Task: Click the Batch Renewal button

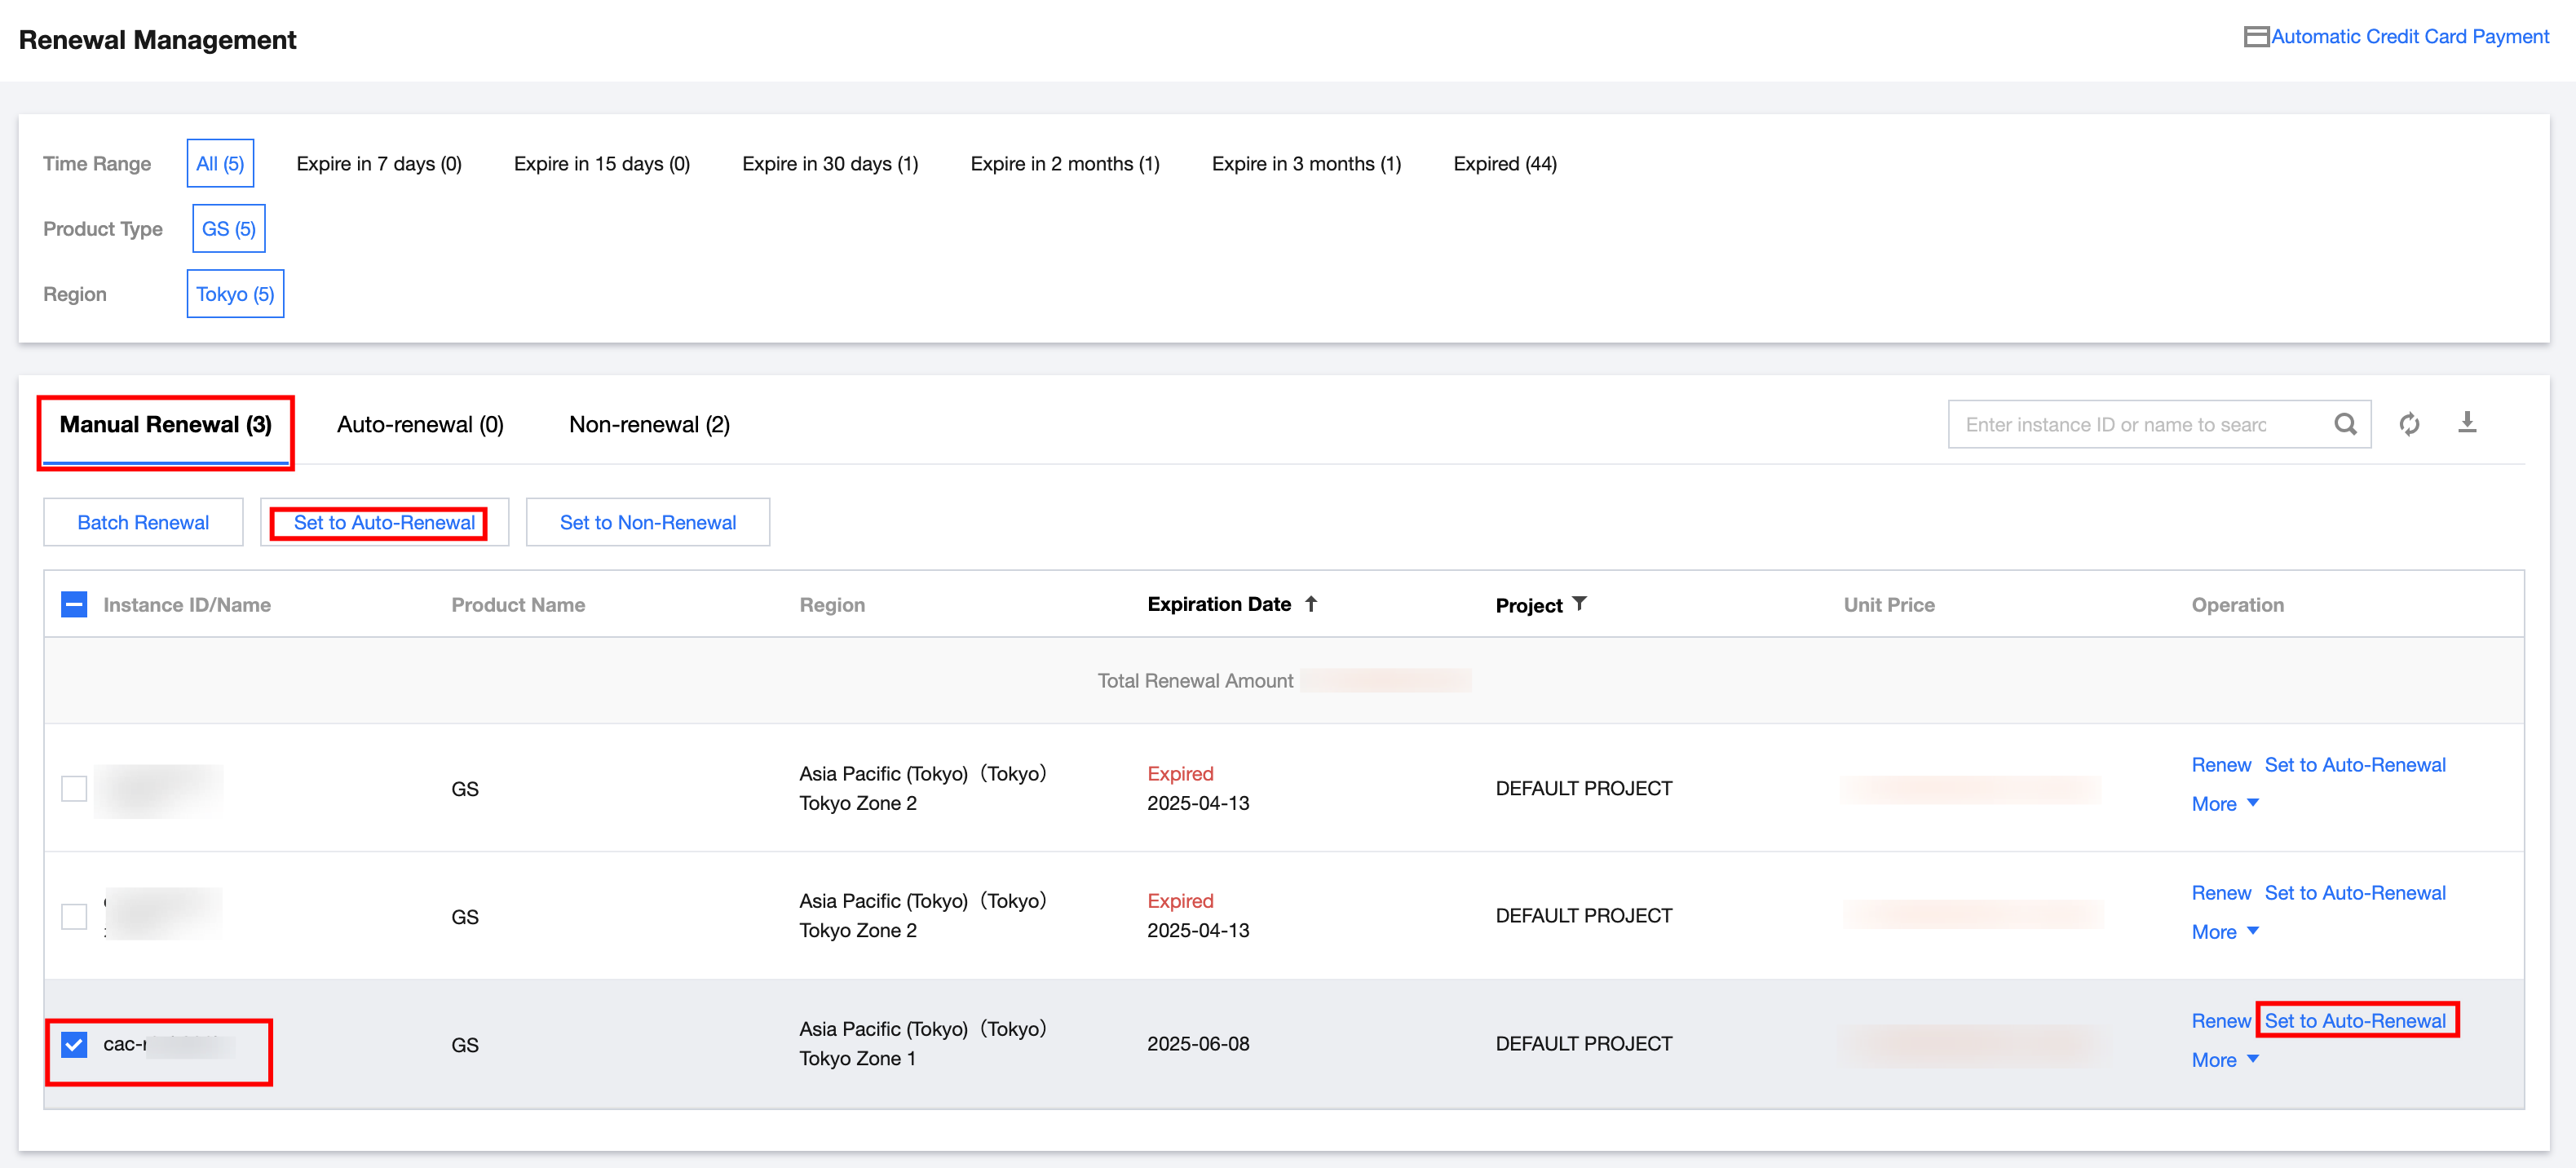Action: click(x=143, y=523)
